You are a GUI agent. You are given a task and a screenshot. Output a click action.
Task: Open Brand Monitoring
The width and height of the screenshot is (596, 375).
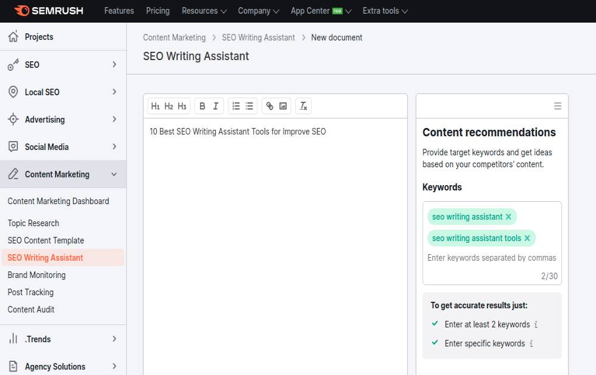pos(36,275)
